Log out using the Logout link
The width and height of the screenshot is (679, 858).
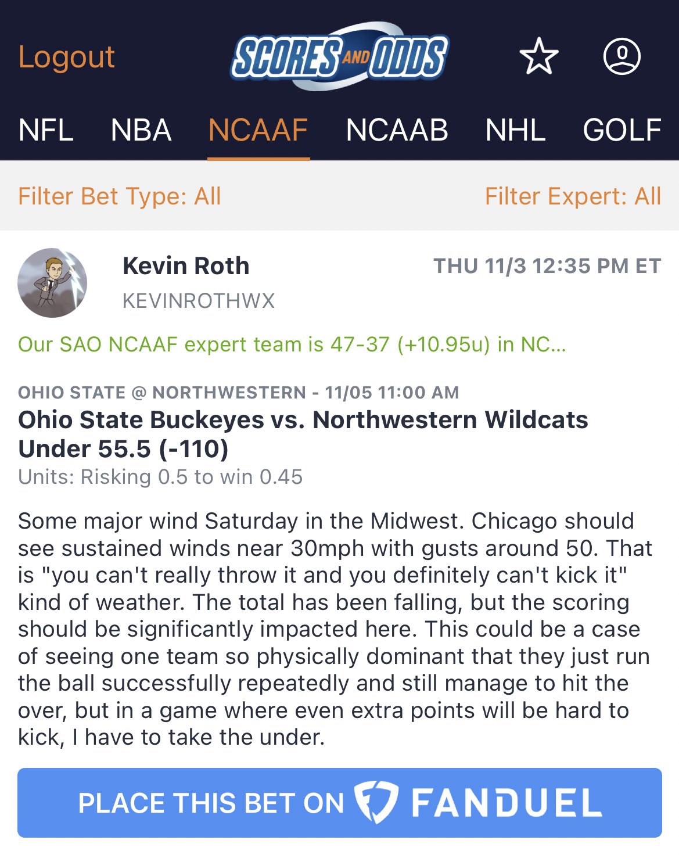pyautogui.click(x=66, y=57)
